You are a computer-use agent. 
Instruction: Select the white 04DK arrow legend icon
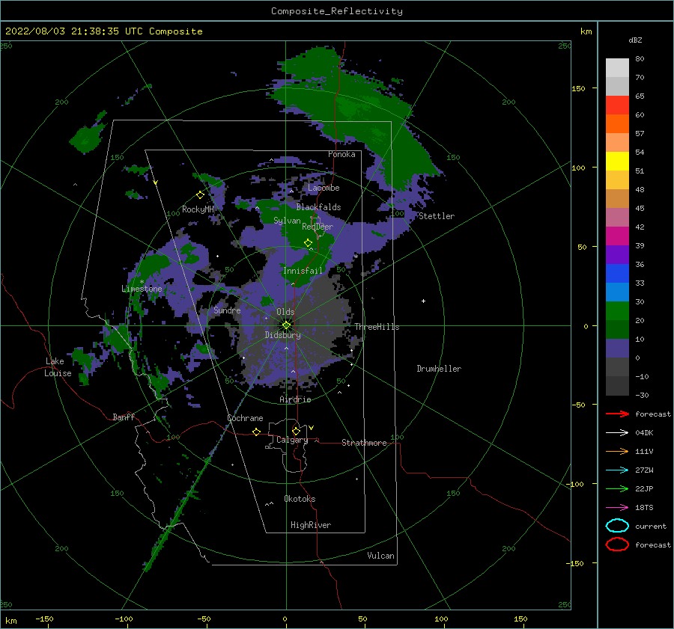(x=617, y=432)
